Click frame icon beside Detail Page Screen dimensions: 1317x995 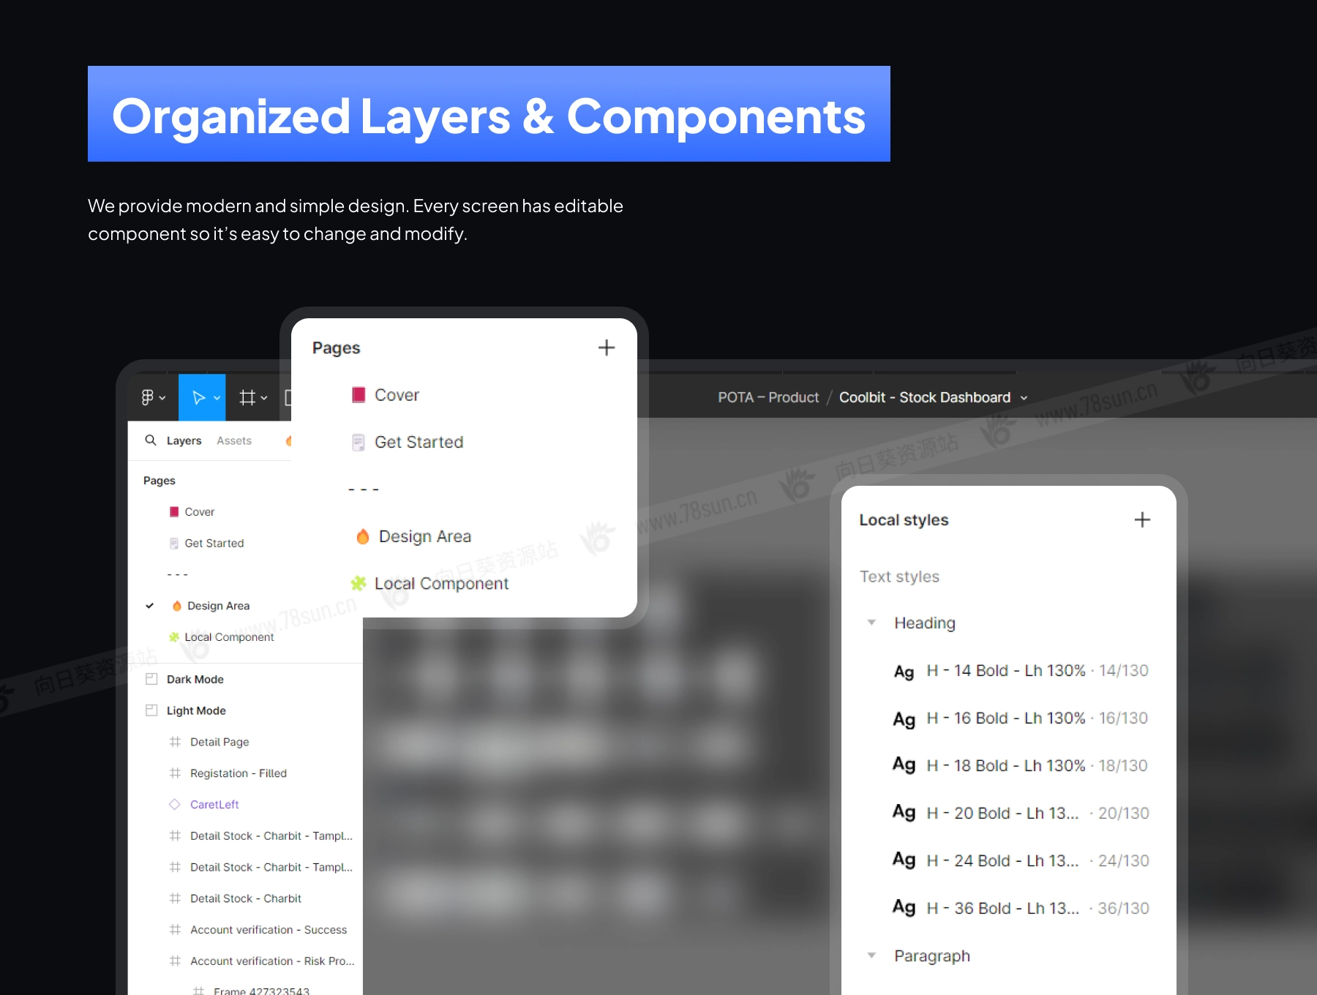pyautogui.click(x=175, y=742)
